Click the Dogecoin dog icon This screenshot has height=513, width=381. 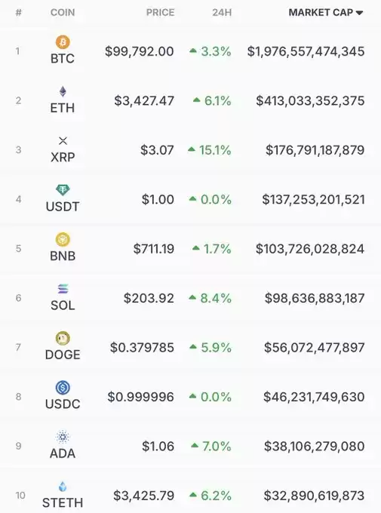coord(63,338)
